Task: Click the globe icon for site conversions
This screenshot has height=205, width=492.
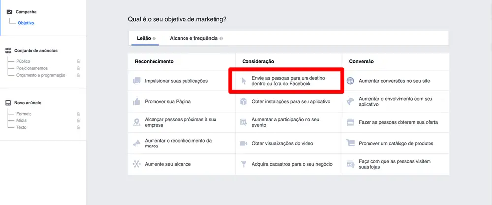Action: click(350, 81)
